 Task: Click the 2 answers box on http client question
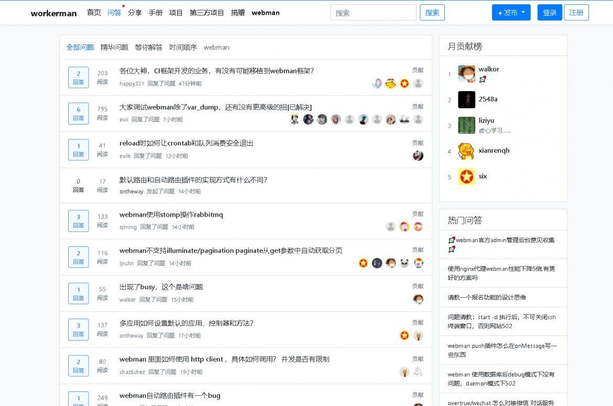click(79, 366)
